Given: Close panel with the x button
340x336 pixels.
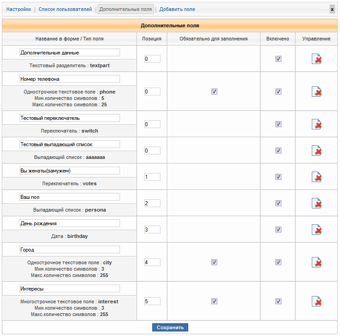Looking at the screenshot, I should tap(332, 9).
